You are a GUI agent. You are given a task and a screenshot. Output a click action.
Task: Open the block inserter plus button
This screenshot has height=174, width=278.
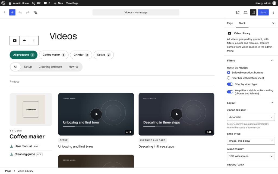tap(12, 13)
